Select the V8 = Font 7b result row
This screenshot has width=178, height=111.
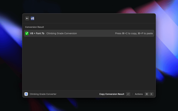pyautogui.click(x=89, y=33)
